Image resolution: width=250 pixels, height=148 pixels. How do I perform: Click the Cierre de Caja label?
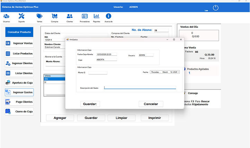click(x=24, y=112)
